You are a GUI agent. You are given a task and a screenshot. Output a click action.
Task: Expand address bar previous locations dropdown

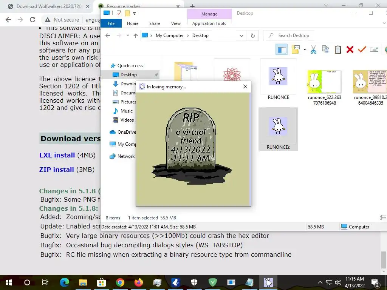click(241, 35)
